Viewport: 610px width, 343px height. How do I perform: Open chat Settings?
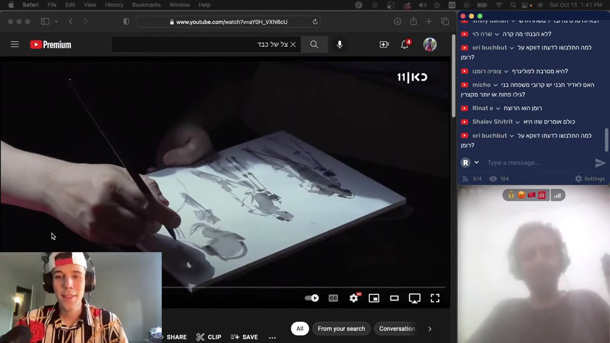pos(590,179)
